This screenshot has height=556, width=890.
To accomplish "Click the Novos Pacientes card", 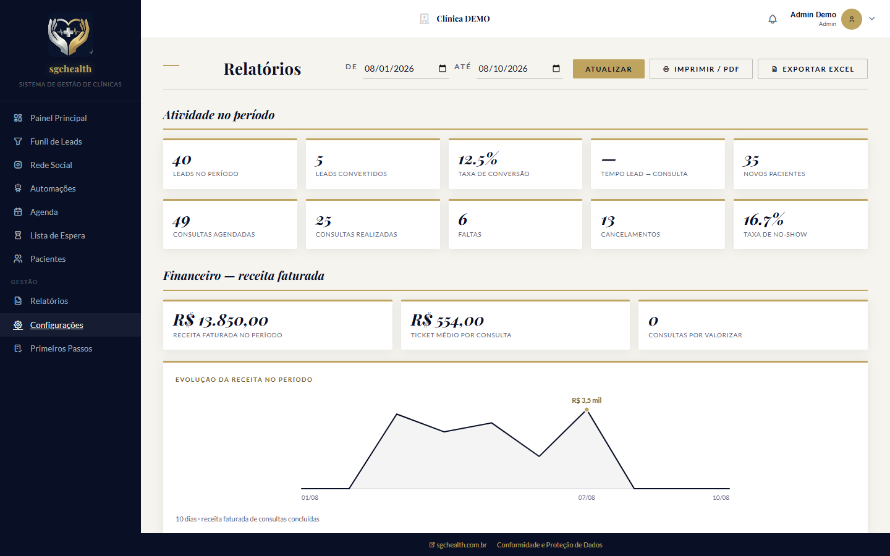I will (800, 164).
